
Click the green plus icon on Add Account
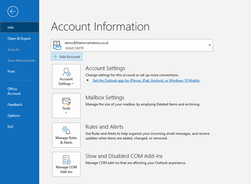55,56
